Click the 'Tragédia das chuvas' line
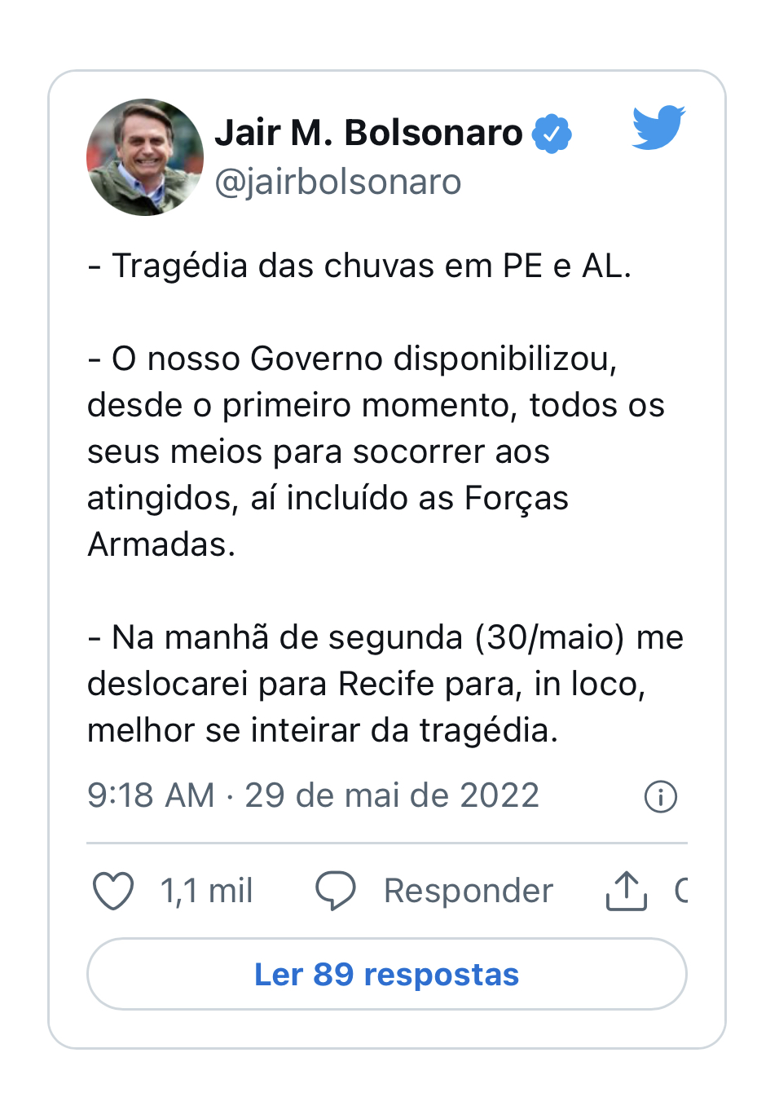Image resolution: width=779 pixels, height=1110 pixels. pyautogui.click(x=359, y=266)
